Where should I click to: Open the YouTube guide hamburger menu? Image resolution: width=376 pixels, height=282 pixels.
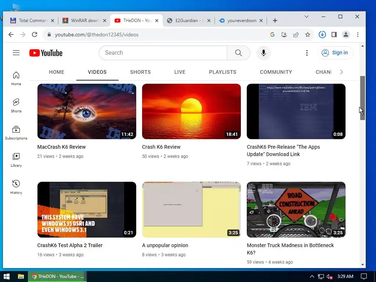tap(16, 53)
